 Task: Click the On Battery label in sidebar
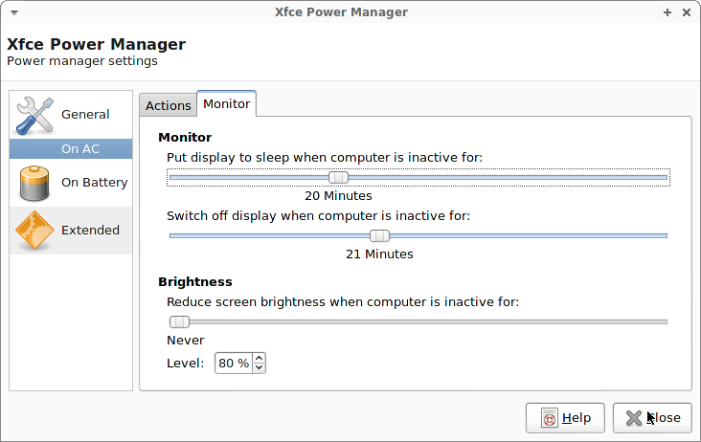click(x=95, y=182)
